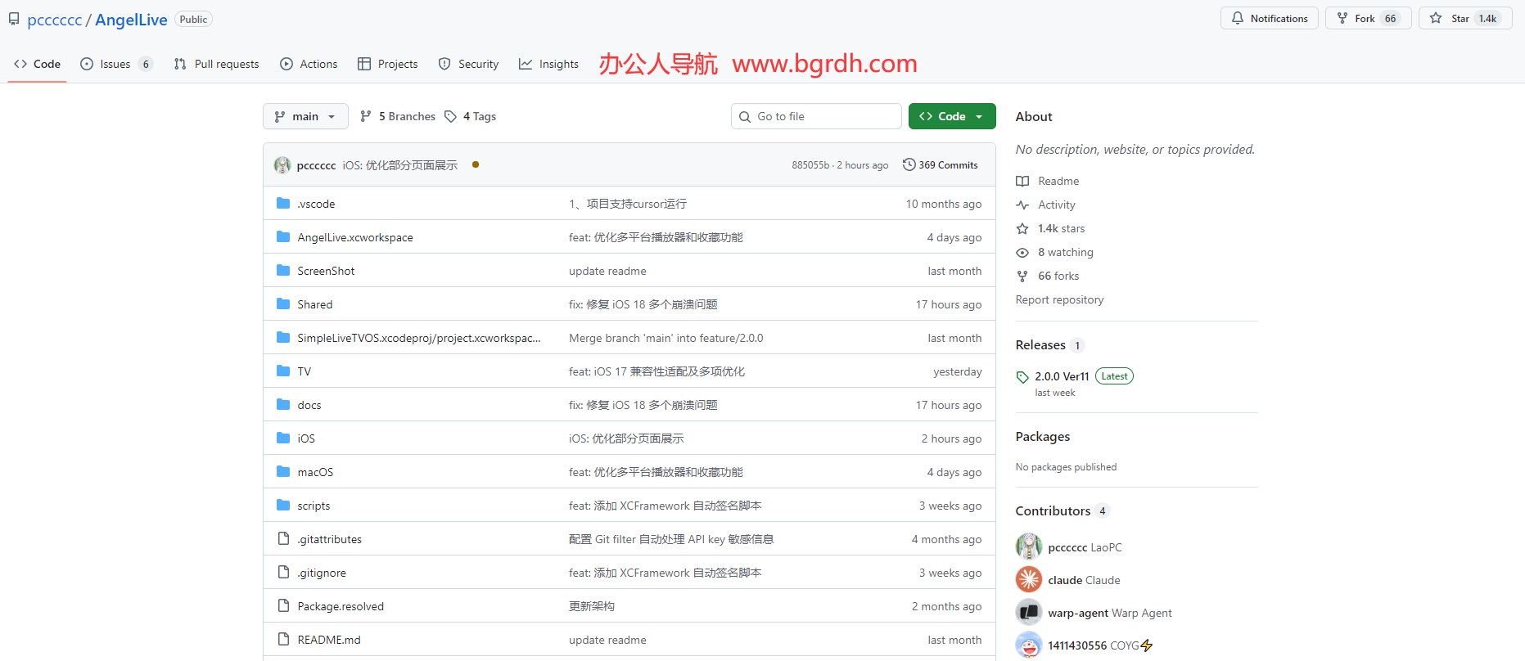The width and height of the screenshot is (1525, 661).
Task: Click the Notifications button
Action: pos(1270,18)
